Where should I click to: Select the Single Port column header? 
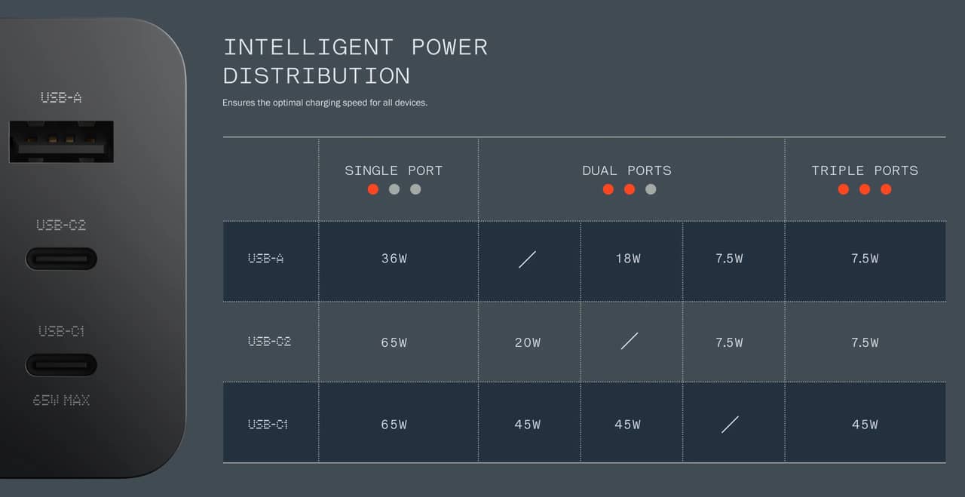tap(394, 170)
